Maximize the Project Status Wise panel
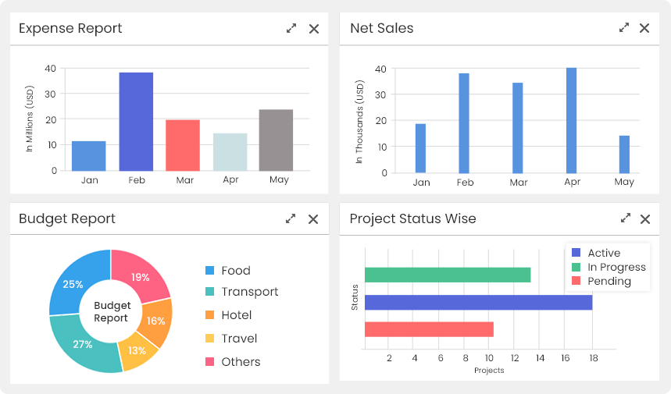Image resolution: width=671 pixels, height=394 pixels. coord(625,218)
